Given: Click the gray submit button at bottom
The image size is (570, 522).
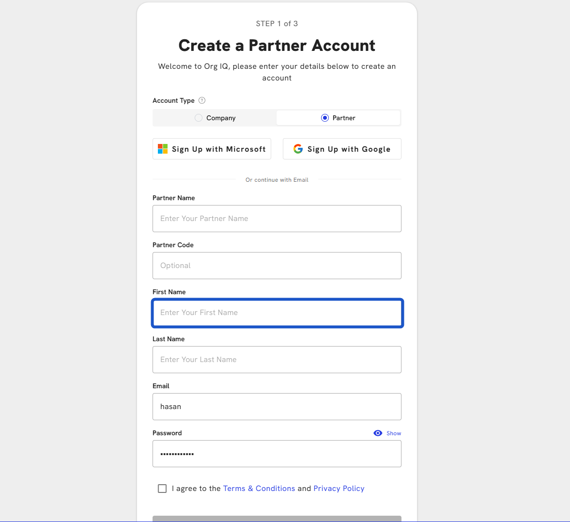Looking at the screenshot, I should coord(277,519).
